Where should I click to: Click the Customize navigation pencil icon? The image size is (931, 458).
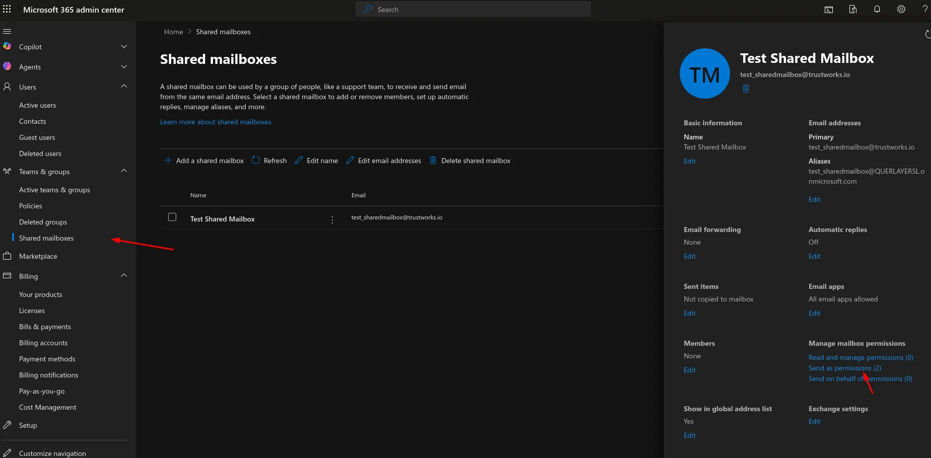(x=7, y=453)
